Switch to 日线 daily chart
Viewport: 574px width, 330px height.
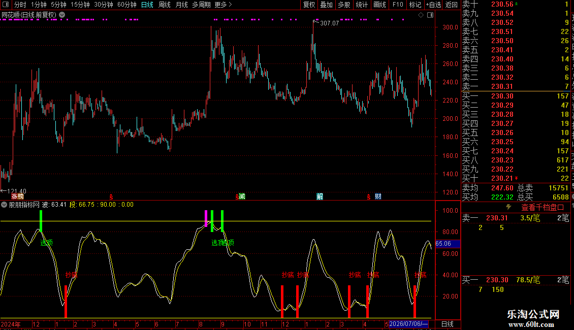[x=147, y=5]
